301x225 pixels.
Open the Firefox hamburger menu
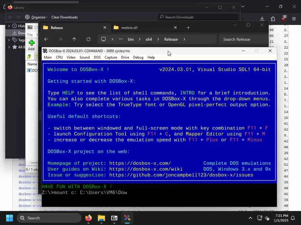pos(294,18)
